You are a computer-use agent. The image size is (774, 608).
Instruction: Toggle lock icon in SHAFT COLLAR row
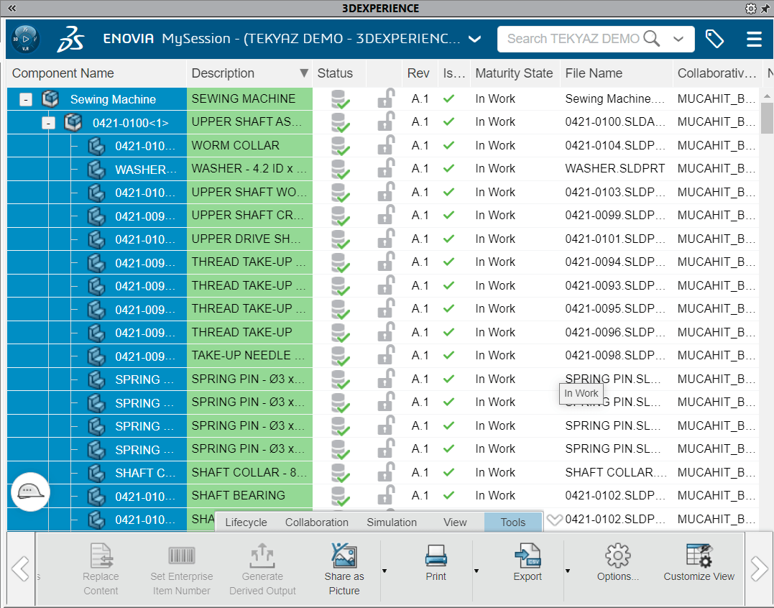tap(386, 471)
